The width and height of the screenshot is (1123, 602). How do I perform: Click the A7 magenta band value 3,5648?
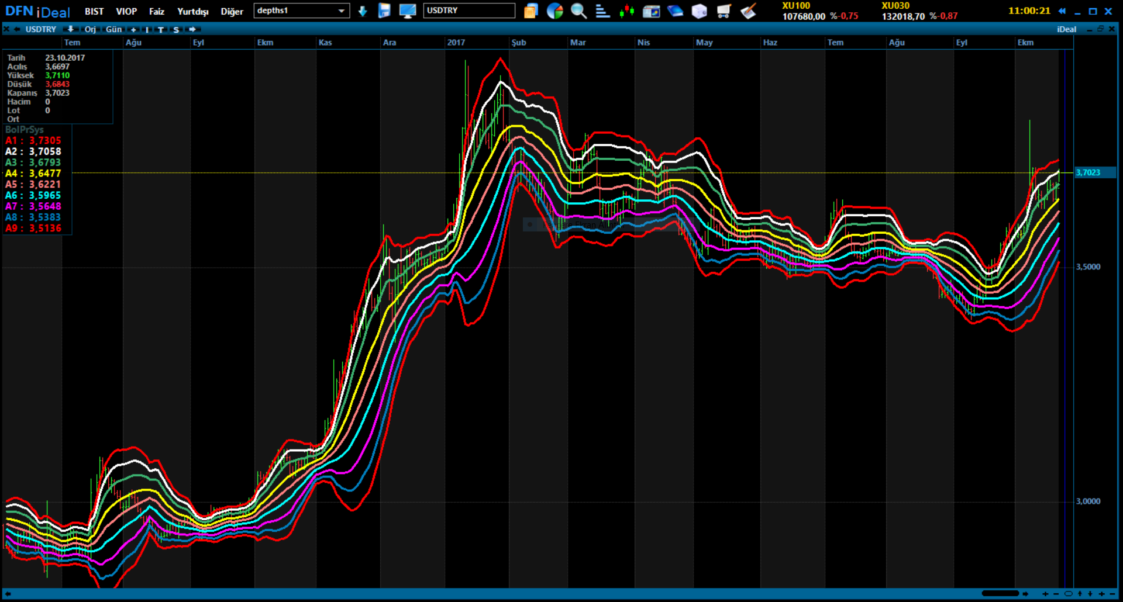click(45, 206)
